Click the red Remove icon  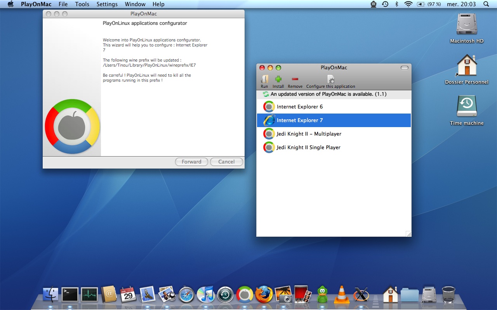(295, 79)
